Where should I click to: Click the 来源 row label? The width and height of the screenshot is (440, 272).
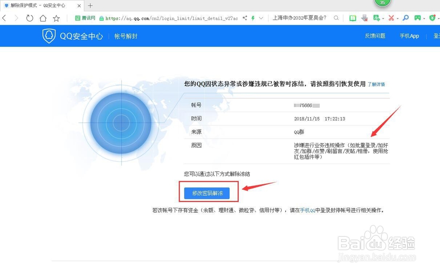coord(196,132)
